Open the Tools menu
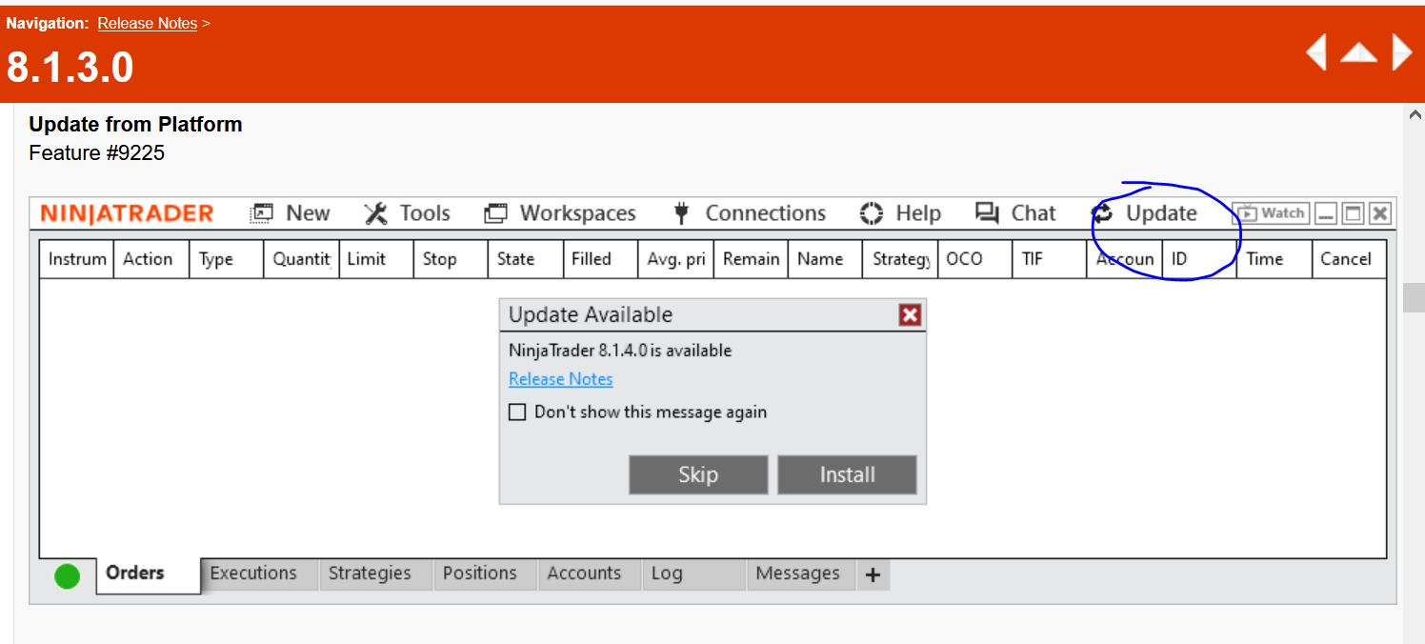1425x644 pixels. pyautogui.click(x=407, y=213)
